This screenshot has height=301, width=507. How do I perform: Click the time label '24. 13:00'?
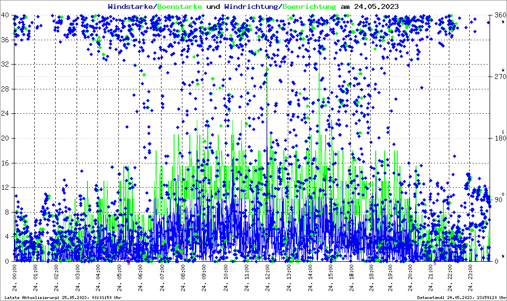click(x=289, y=278)
